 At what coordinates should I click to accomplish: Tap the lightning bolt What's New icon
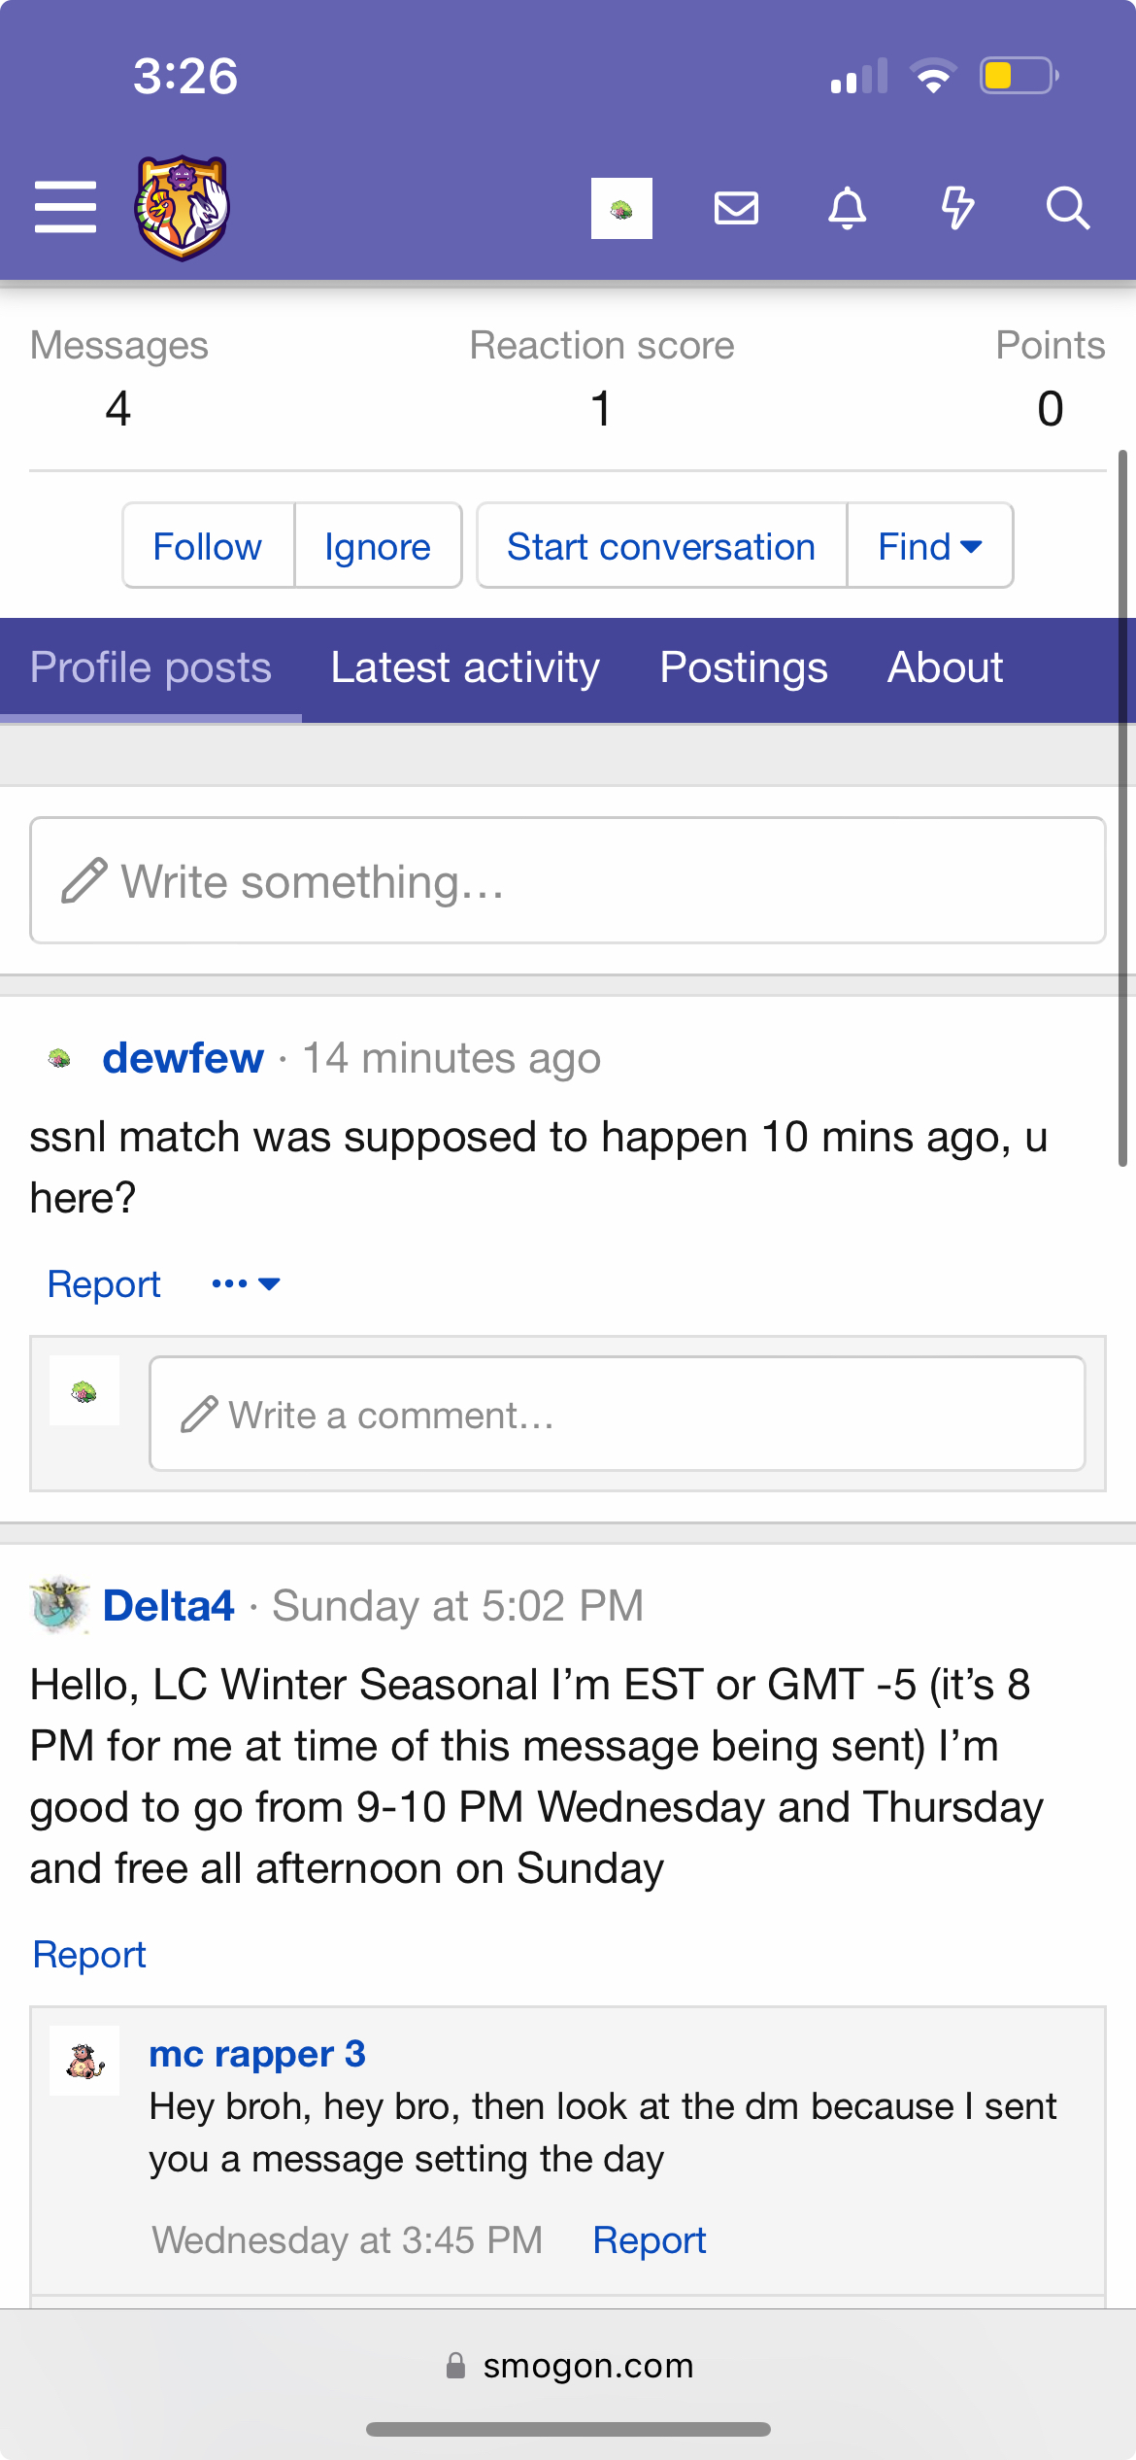pyautogui.click(x=957, y=208)
